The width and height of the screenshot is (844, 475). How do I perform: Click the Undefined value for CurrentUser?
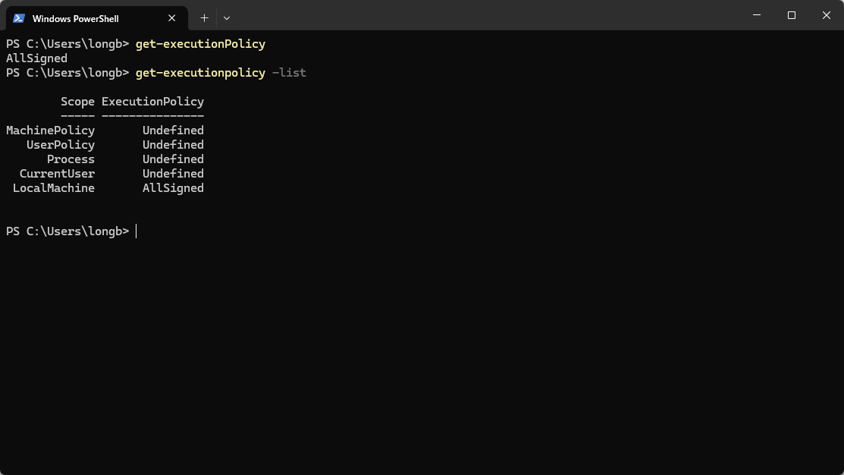coord(174,174)
